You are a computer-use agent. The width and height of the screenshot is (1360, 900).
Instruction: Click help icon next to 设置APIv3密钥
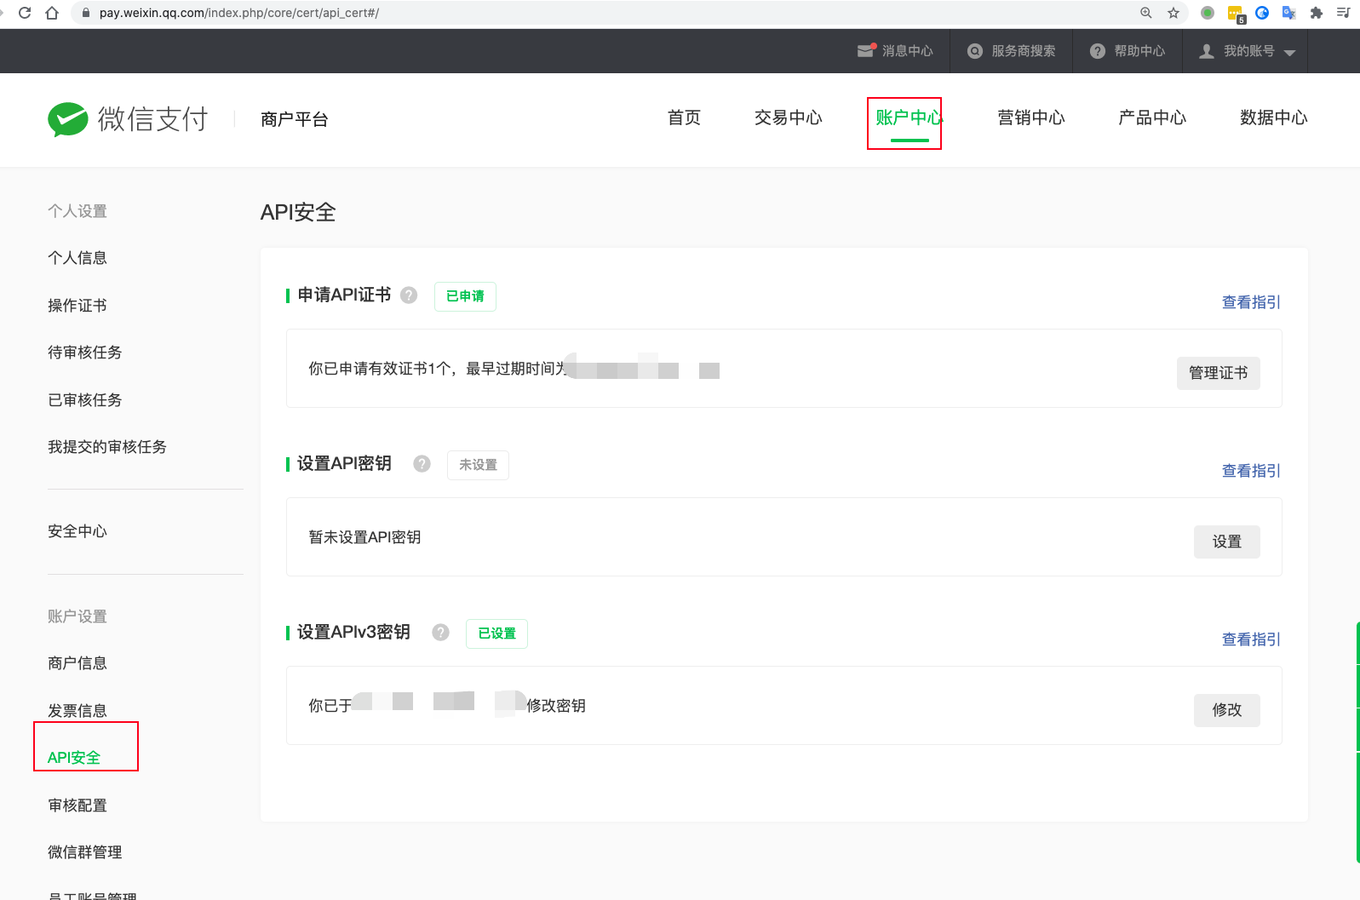coord(440,633)
